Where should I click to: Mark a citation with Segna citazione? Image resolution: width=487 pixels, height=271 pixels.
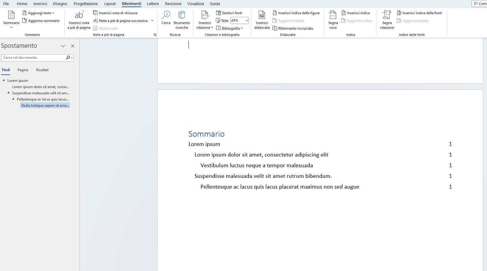[387, 20]
